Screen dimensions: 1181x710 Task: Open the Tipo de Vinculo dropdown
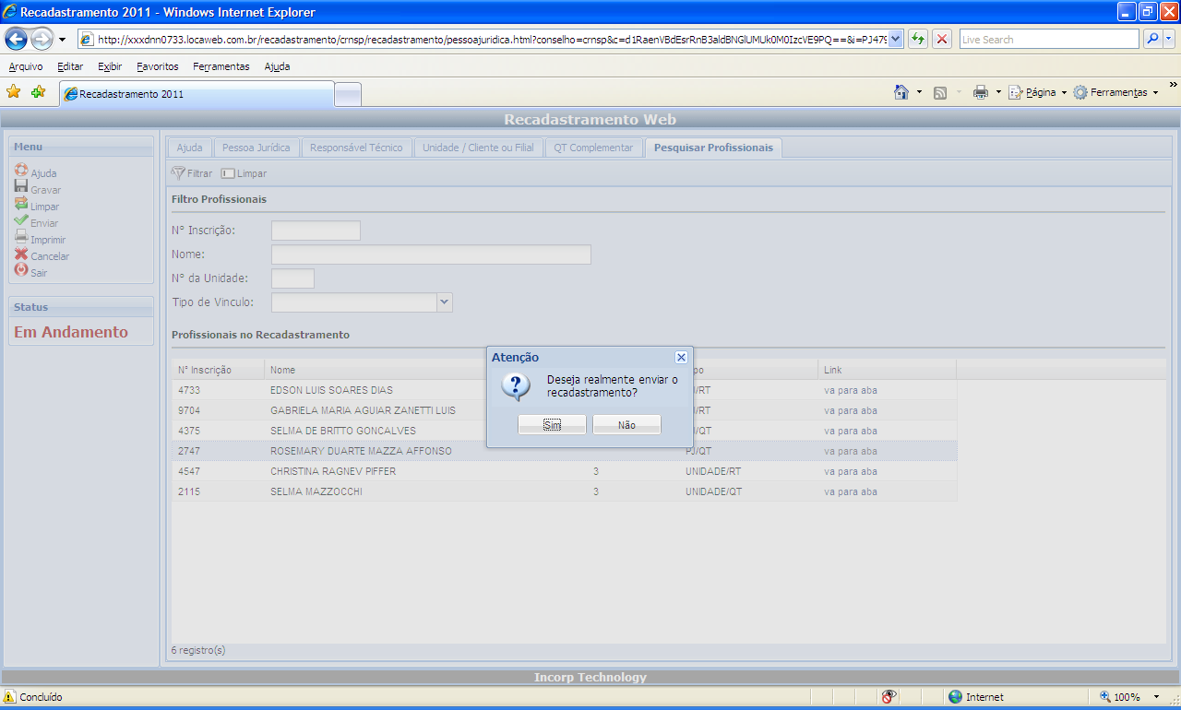pos(445,302)
